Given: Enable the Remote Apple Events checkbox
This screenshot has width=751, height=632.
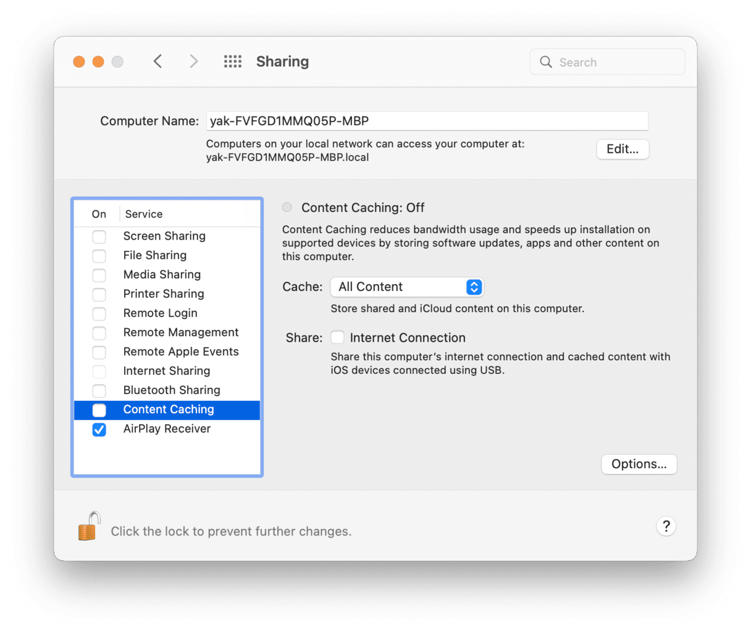Looking at the screenshot, I should (x=99, y=352).
